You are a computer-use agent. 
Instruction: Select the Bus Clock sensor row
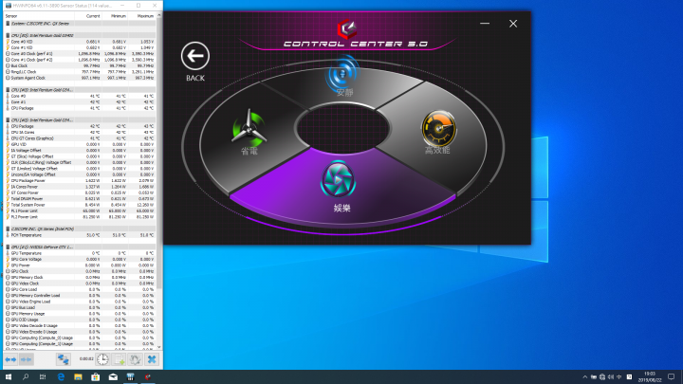pyautogui.click(x=80, y=65)
